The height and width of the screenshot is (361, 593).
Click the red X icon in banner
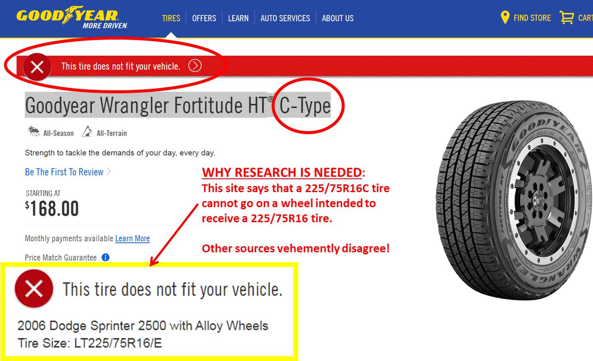click(37, 67)
